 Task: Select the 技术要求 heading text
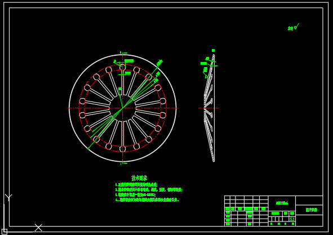139,178
